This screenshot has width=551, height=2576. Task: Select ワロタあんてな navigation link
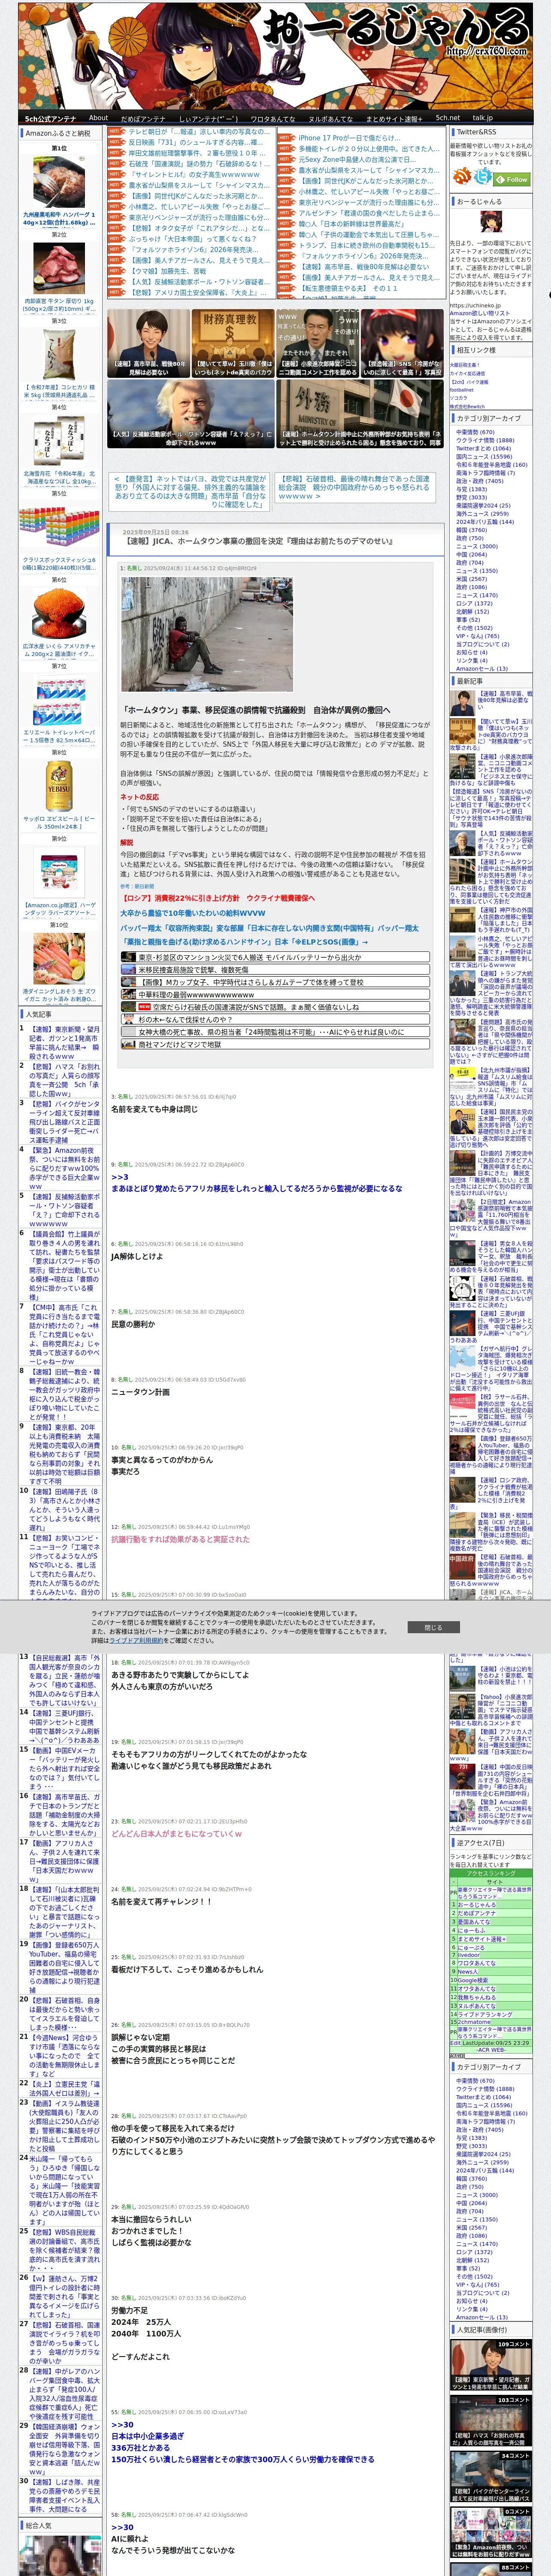pos(272,118)
